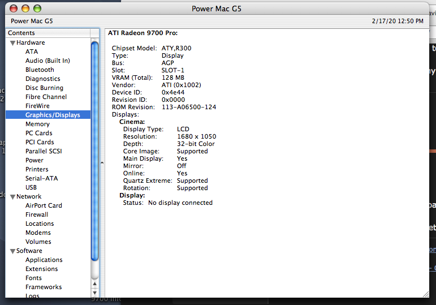
Task: Click the pane splitter handle
Action: click(x=102, y=163)
